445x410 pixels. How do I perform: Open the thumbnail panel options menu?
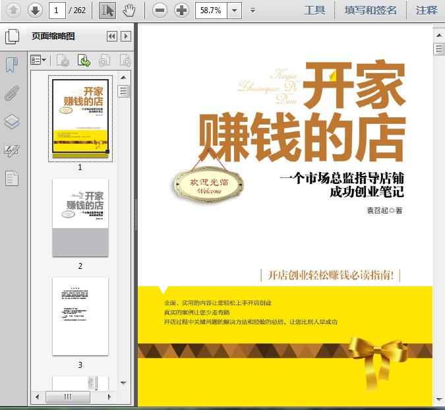click(38, 61)
